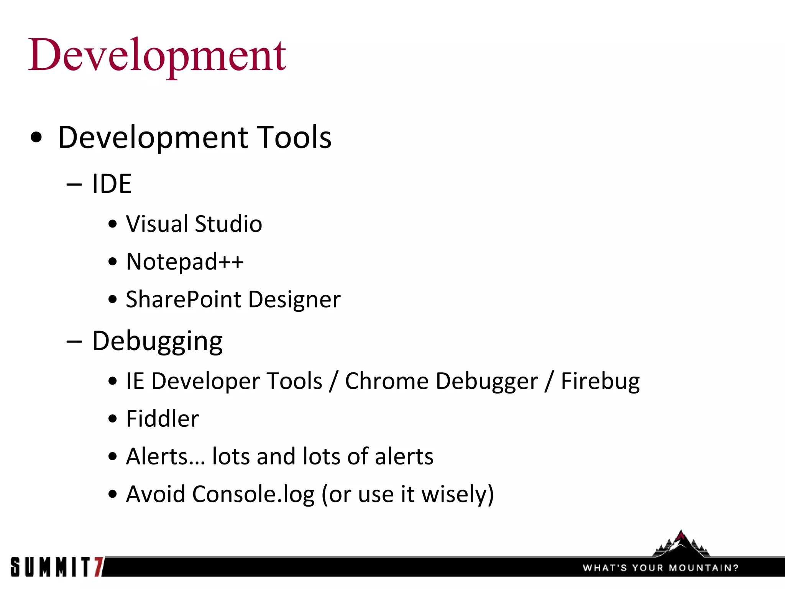The width and height of the screenshot is (785, 589).
Task: Click the Chrome Debugger text
Action: (x=441, y=381)
